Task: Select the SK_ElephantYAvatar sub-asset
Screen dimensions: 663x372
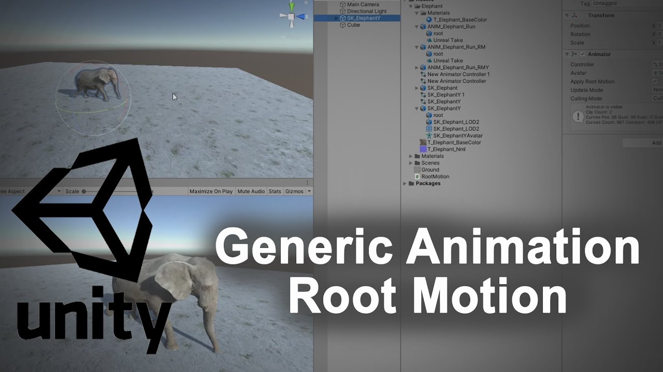Action: (x=458, y=135)
